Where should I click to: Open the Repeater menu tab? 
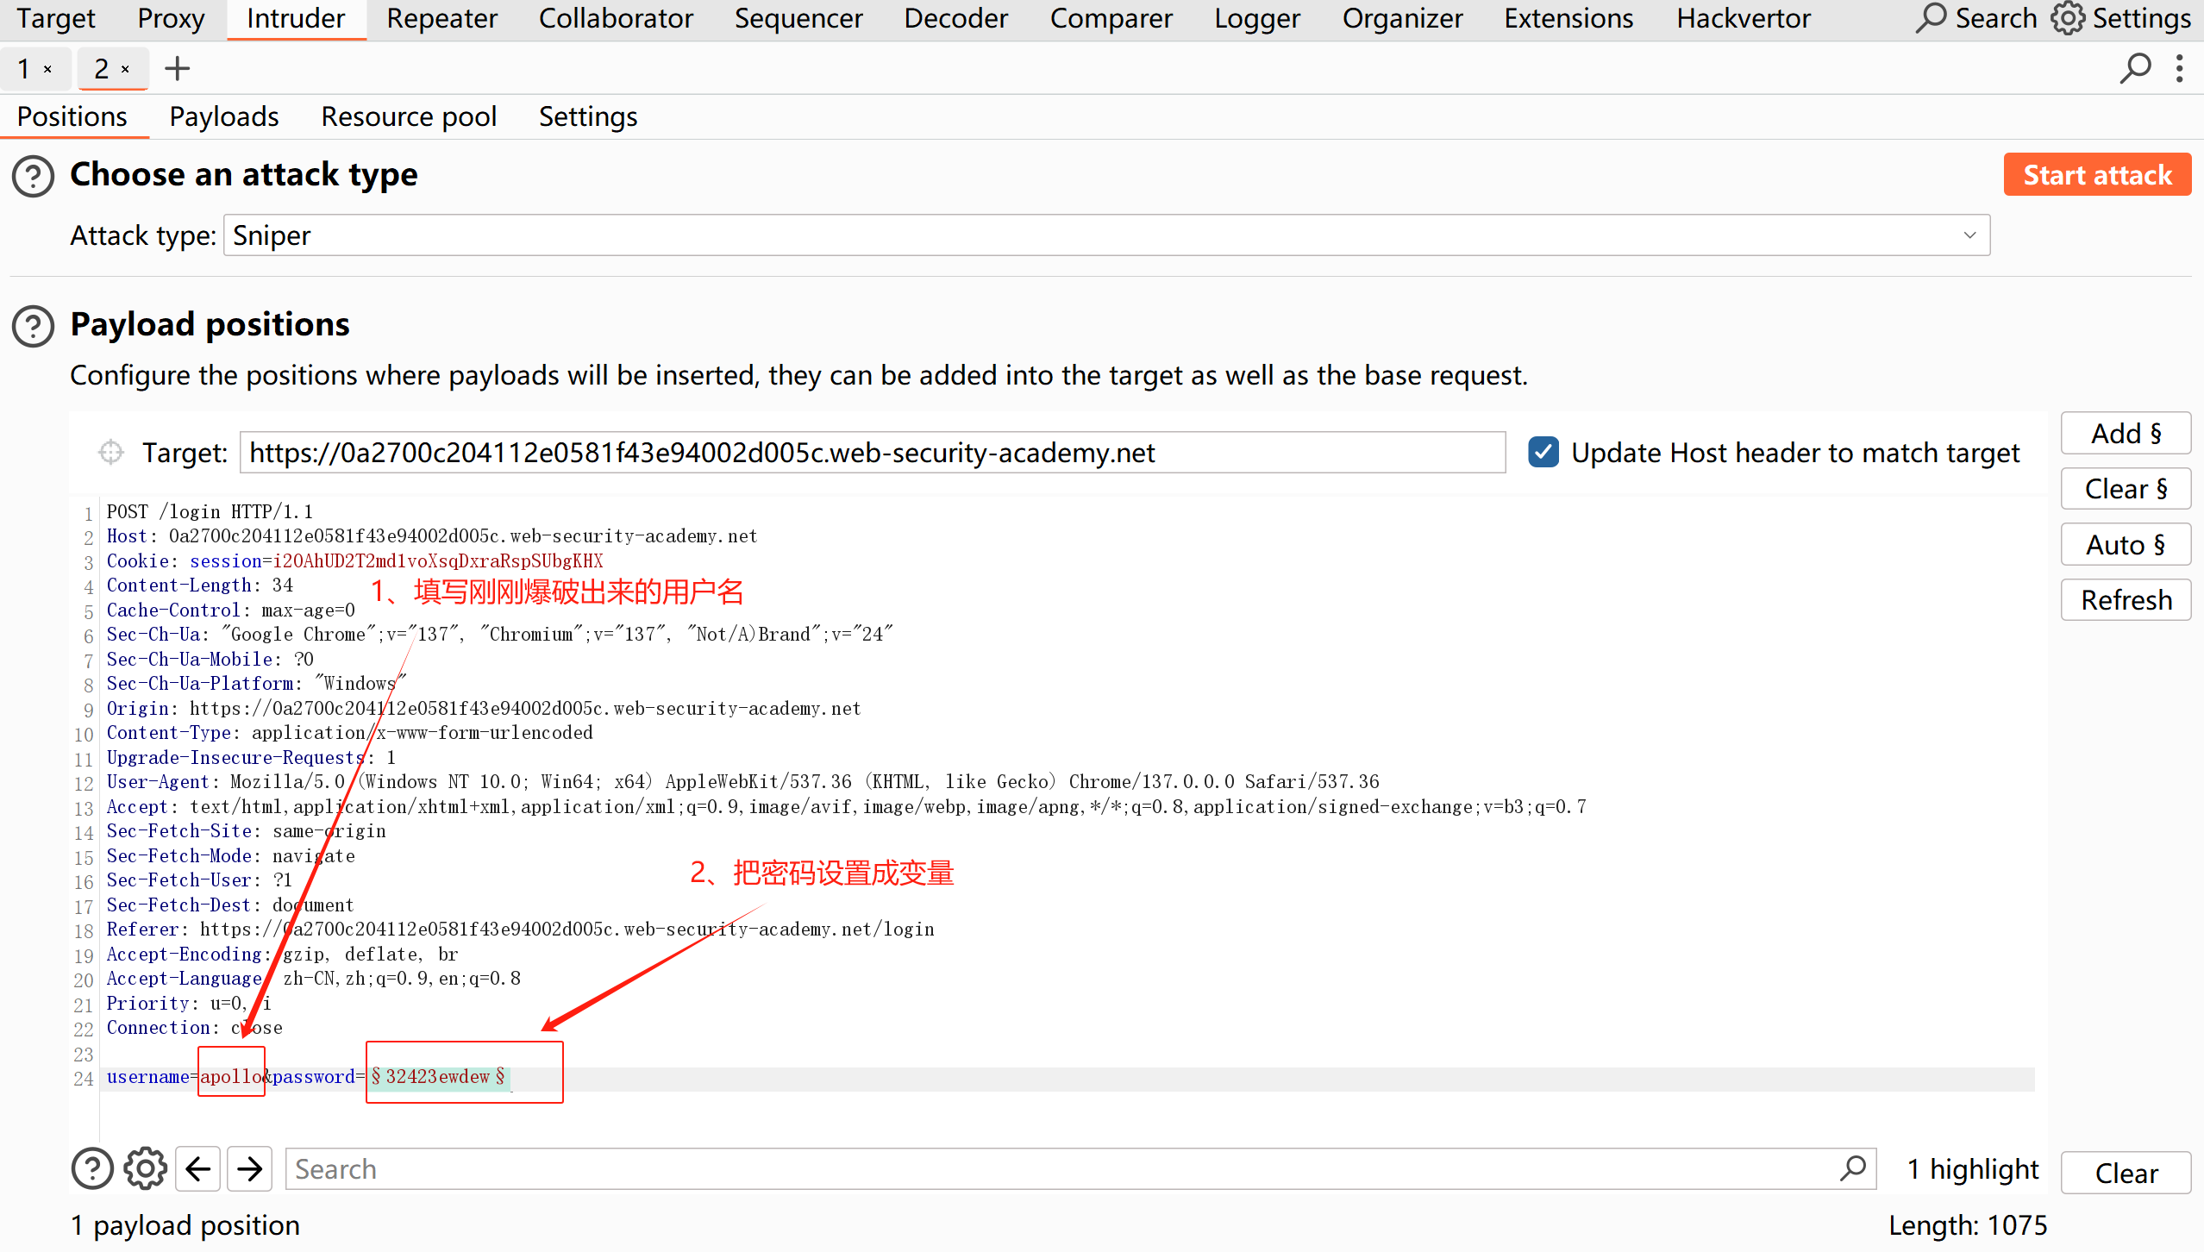(x=441, y=18)
